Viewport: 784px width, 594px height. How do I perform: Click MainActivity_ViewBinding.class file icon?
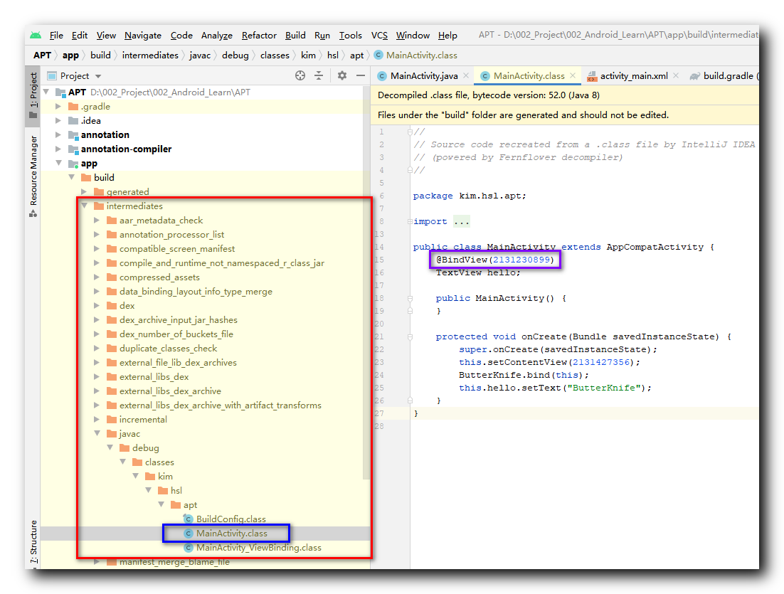click(189, 548)
